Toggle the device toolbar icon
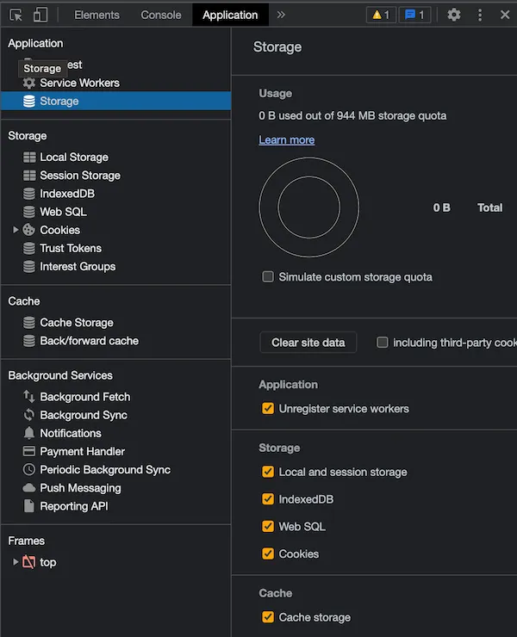This screenshot has width=517, height=637. (40, 15)
